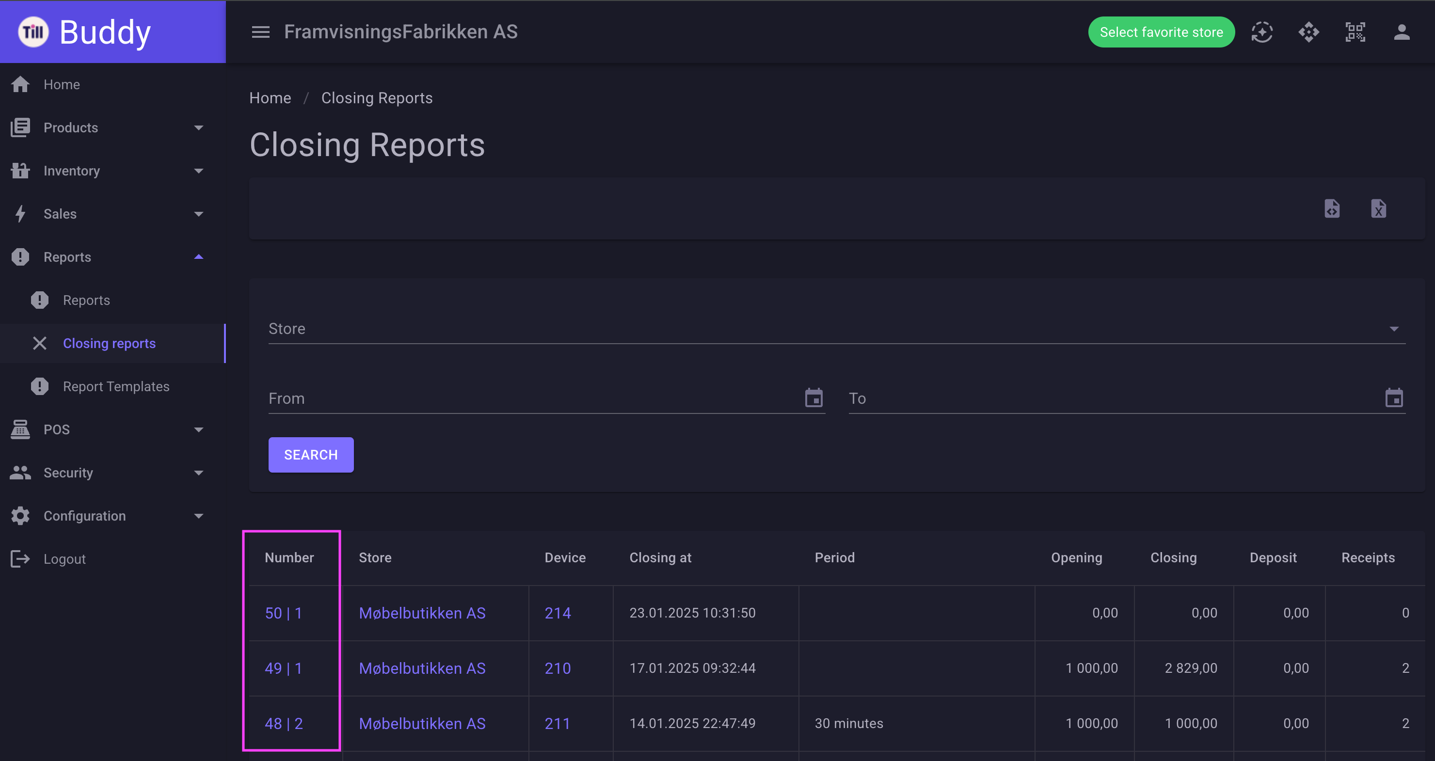
Task: Open the Store filter dropdown
Action: pyautogui.click(x=837, y=329)
